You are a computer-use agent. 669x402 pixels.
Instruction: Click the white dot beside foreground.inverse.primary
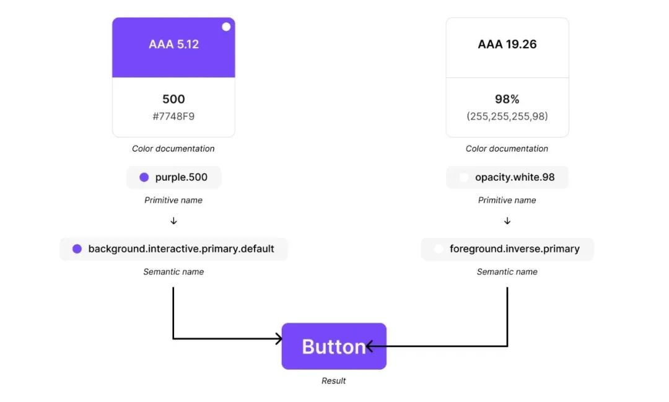pos(439,249)
